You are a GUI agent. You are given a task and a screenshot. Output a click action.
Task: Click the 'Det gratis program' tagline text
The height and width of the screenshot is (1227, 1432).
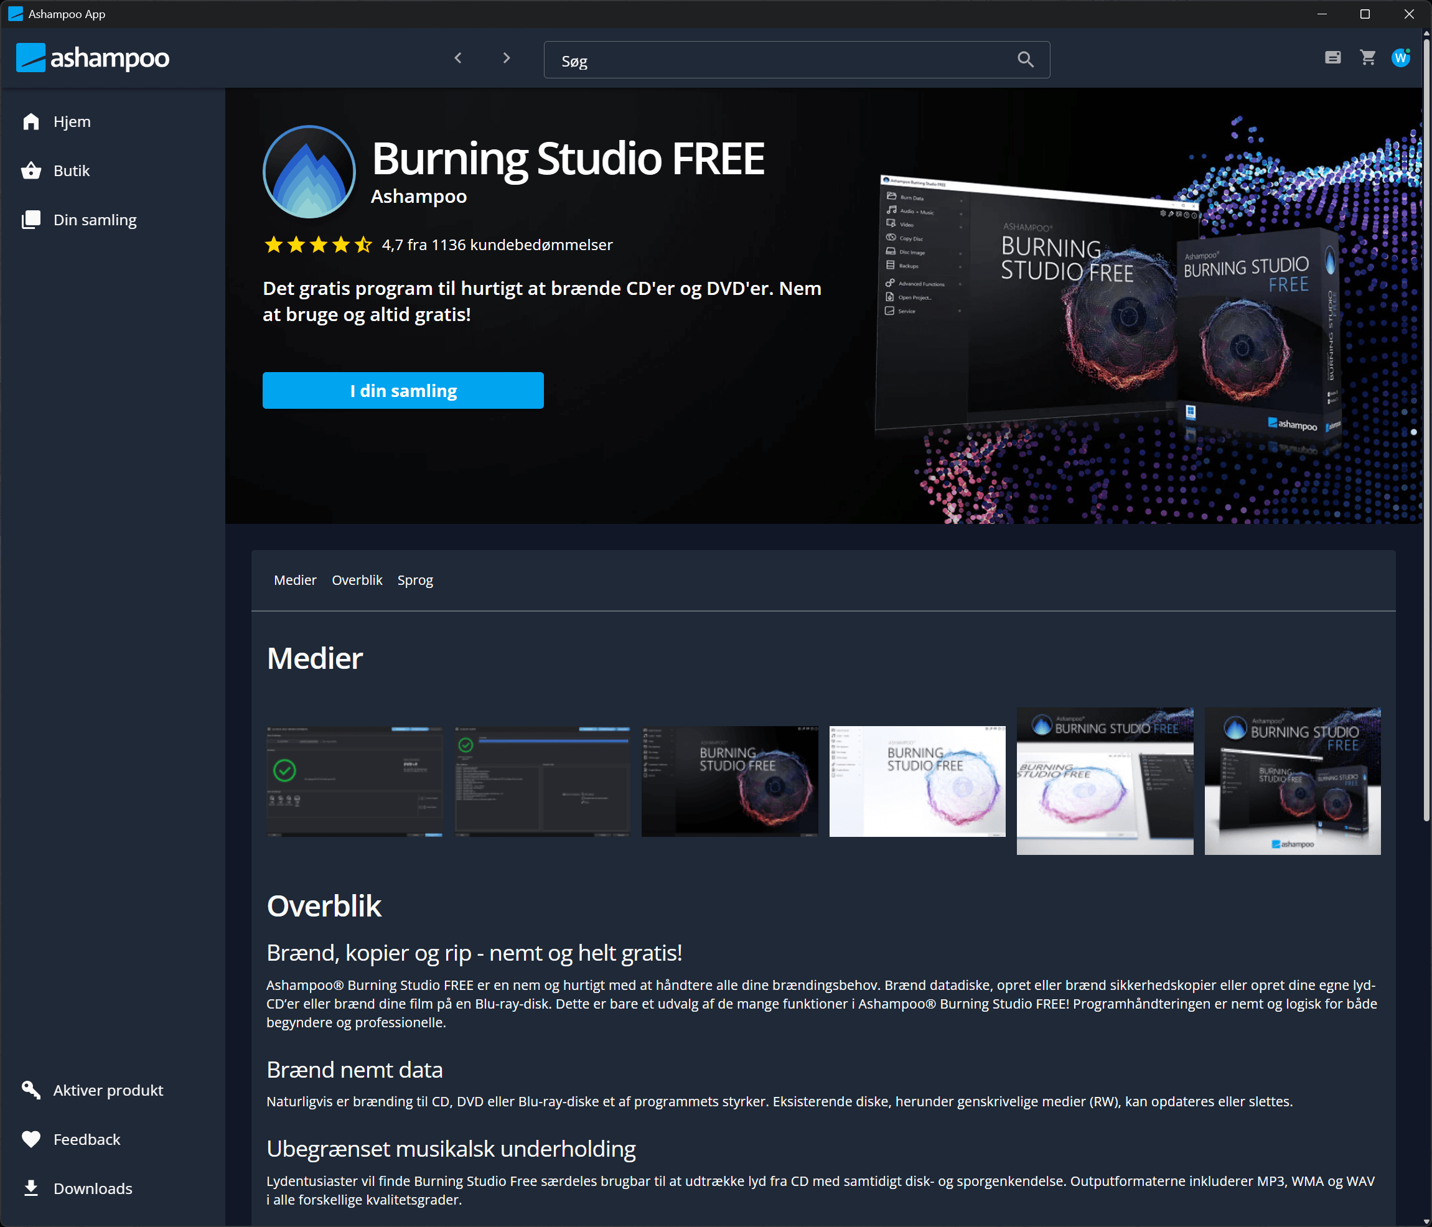coord(542,301)
